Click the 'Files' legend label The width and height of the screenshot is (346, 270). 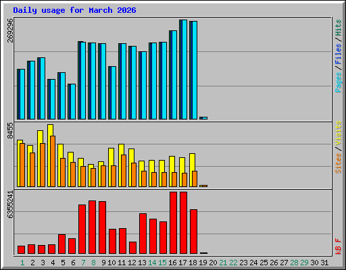point(339,54)
